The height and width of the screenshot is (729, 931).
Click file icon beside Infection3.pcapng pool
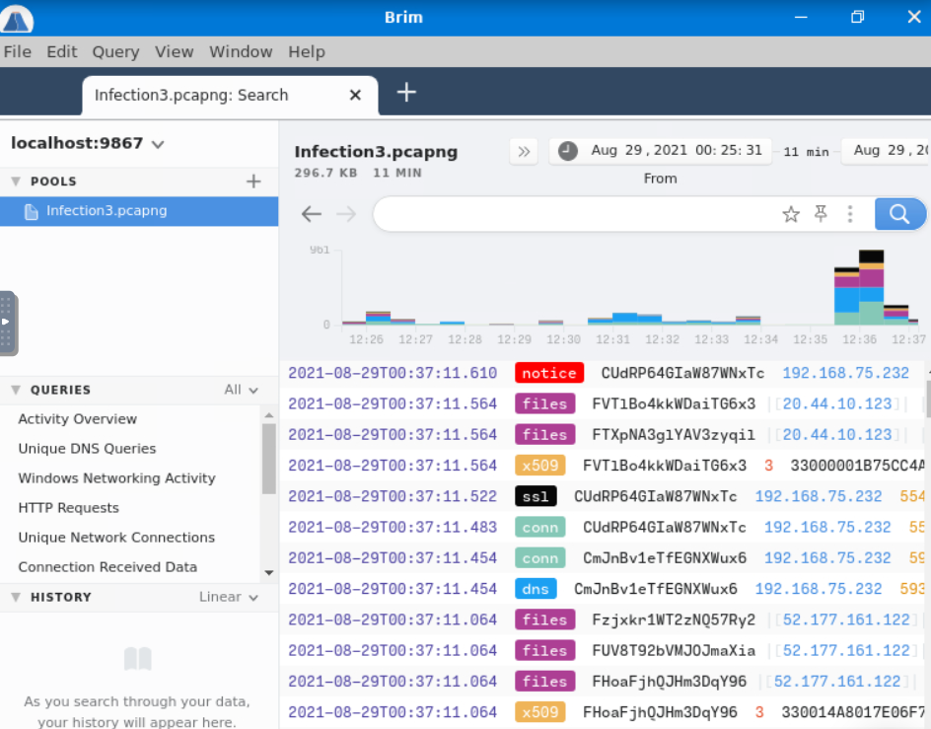tap(31, 211)
